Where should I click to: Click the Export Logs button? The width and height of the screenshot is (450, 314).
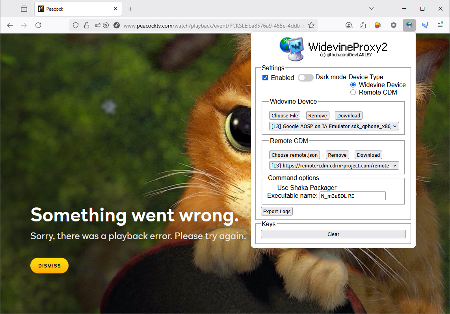(x=277, y=211)
